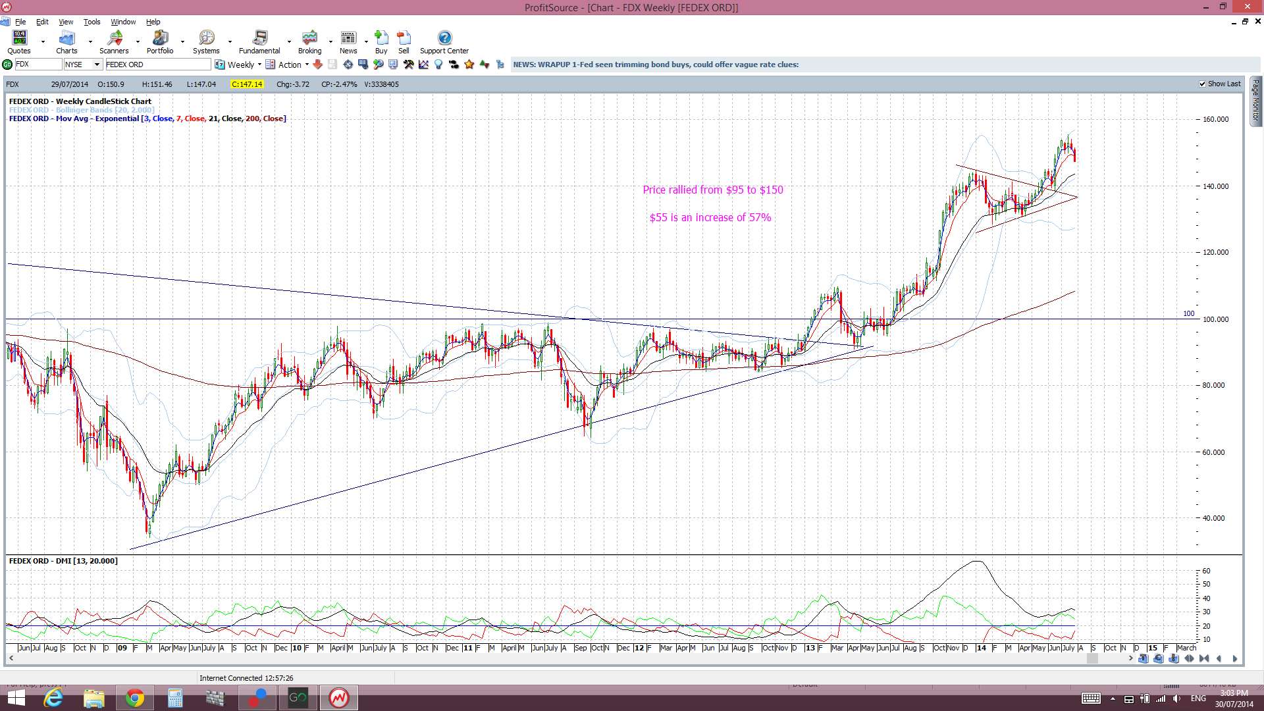Open the Window menu
The height and width of the screenshot is (711, 1264).
click(123, 22)
